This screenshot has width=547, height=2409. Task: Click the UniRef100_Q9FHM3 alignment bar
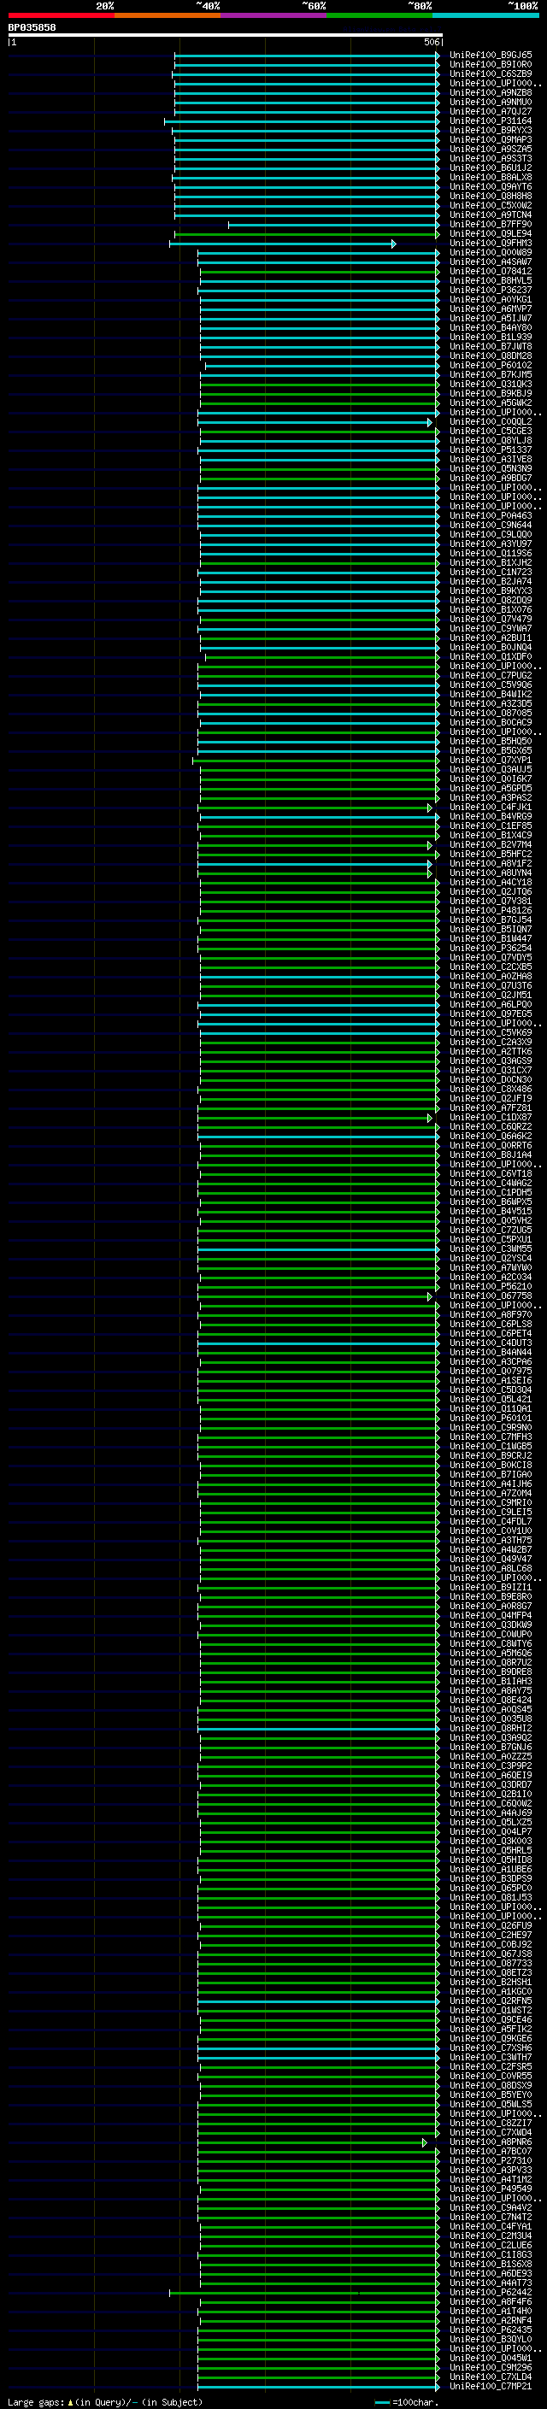coord(282,244)
